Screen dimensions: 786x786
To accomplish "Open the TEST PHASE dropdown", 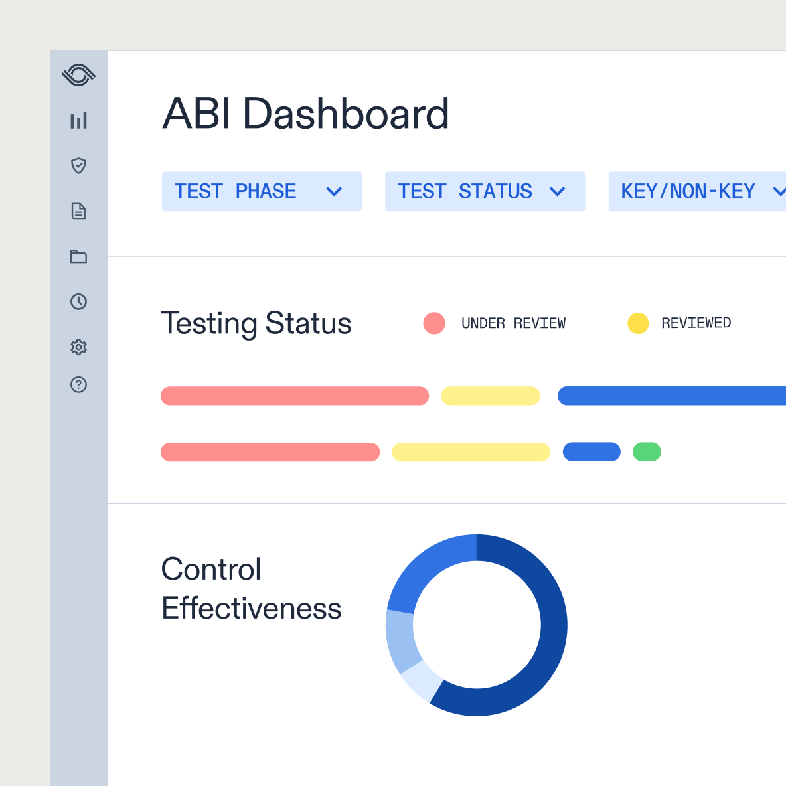I will pyautogui.click(x=262, y=191).
